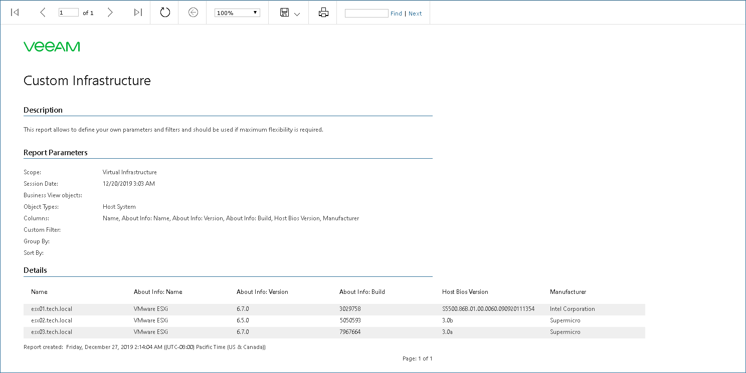Click the Veeam logo
Image resolution: width=746 pixels, height=373 pixels.
click(x=52, y=47)
